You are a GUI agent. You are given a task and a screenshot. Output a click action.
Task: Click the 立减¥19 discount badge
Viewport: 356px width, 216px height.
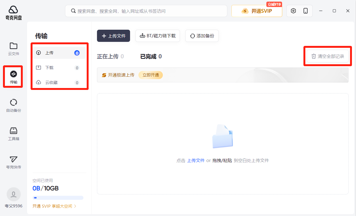pos(274,4)
